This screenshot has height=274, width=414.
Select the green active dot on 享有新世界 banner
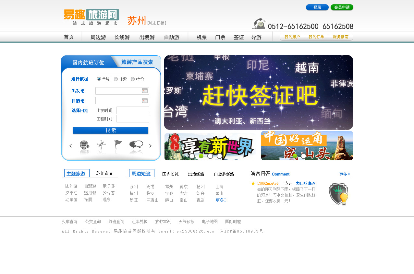(201, 156)
